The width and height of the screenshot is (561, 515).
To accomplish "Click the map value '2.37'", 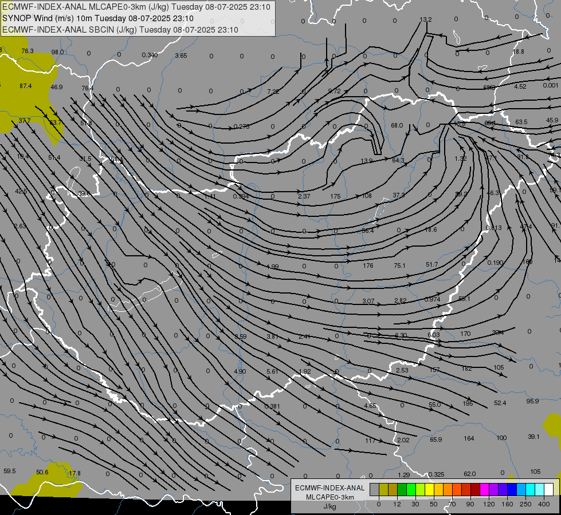I will pos(304,197).
